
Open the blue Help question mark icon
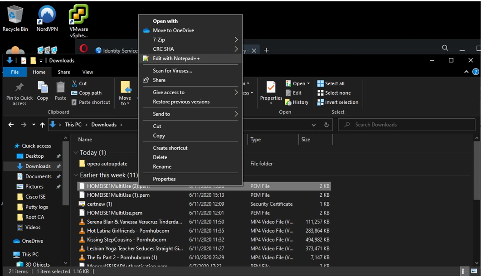click(x=476, y=72)
